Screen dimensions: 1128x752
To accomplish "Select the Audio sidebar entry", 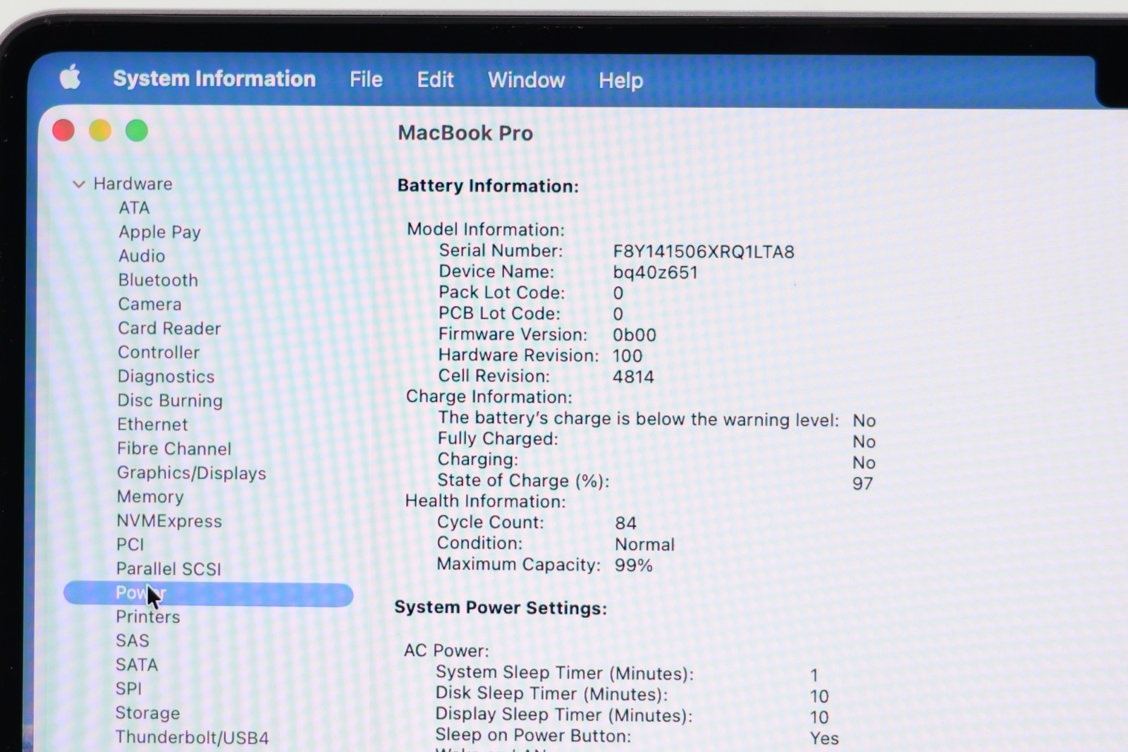I will (142, 256).
